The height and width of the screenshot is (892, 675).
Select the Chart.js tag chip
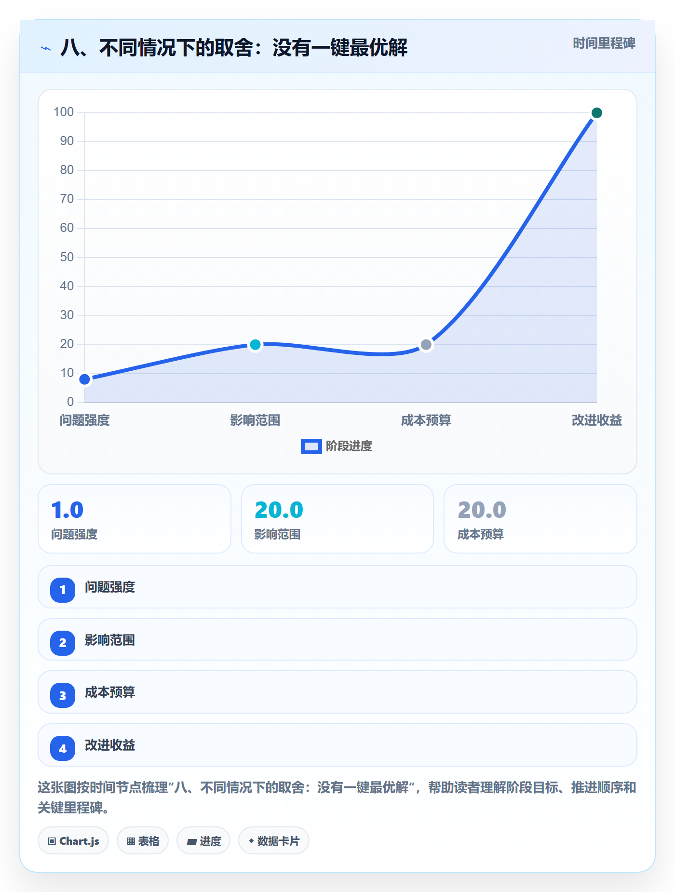coord(73,841)
